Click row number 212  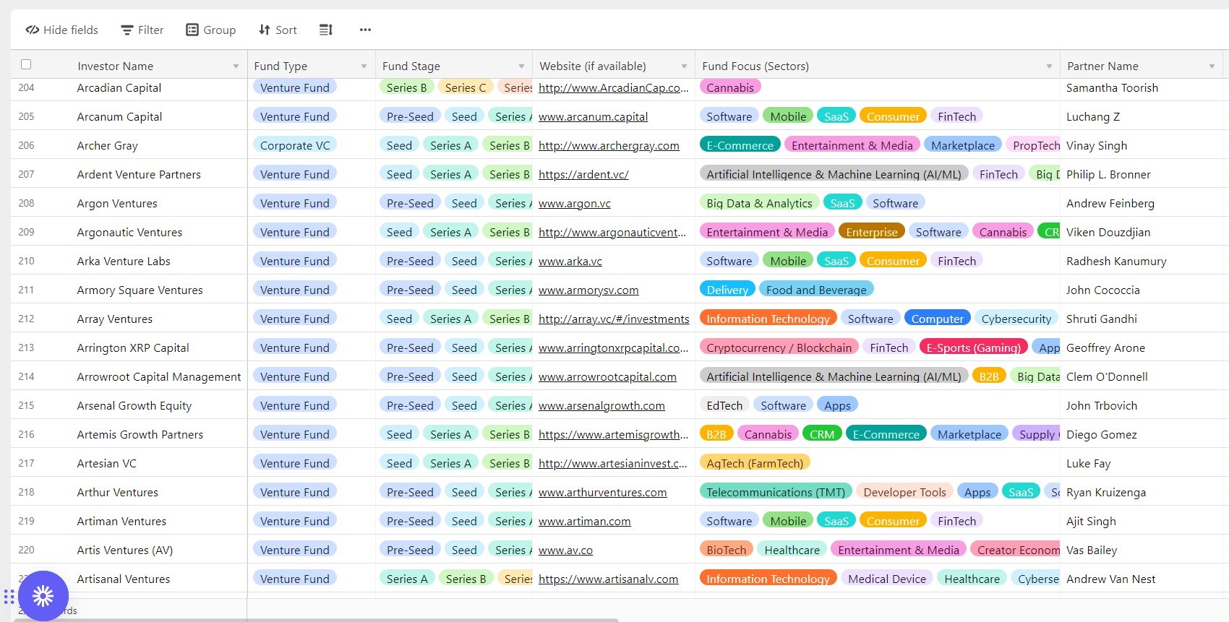coord(26,319)
